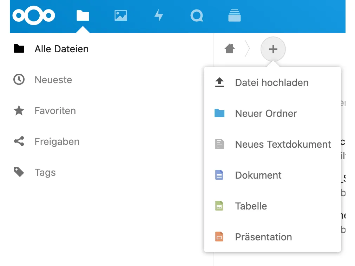Click the Nextcloud logo
355x266 pixels.
pos(33,15)
